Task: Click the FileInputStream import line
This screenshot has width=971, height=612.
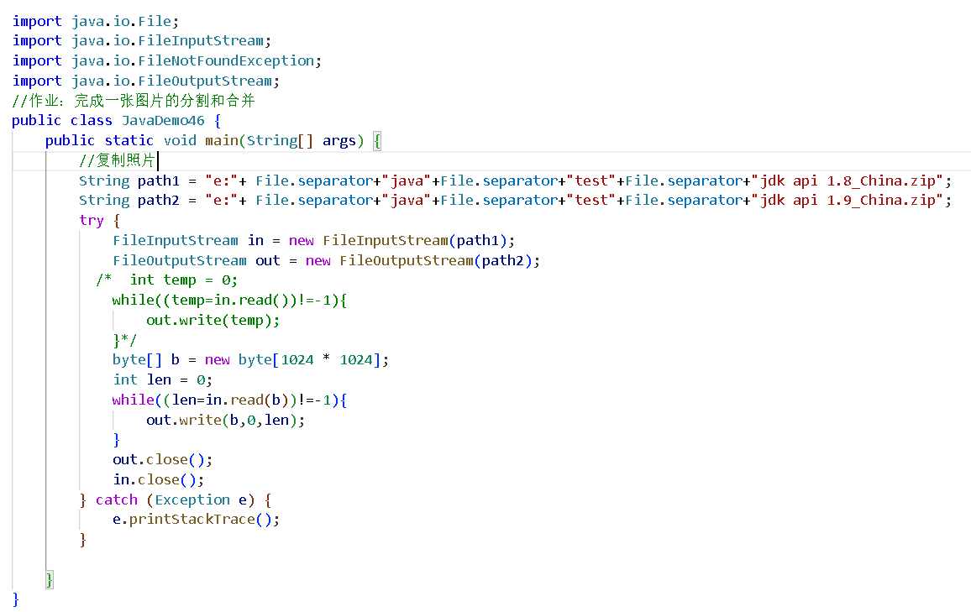Action: tap(141, 41)
